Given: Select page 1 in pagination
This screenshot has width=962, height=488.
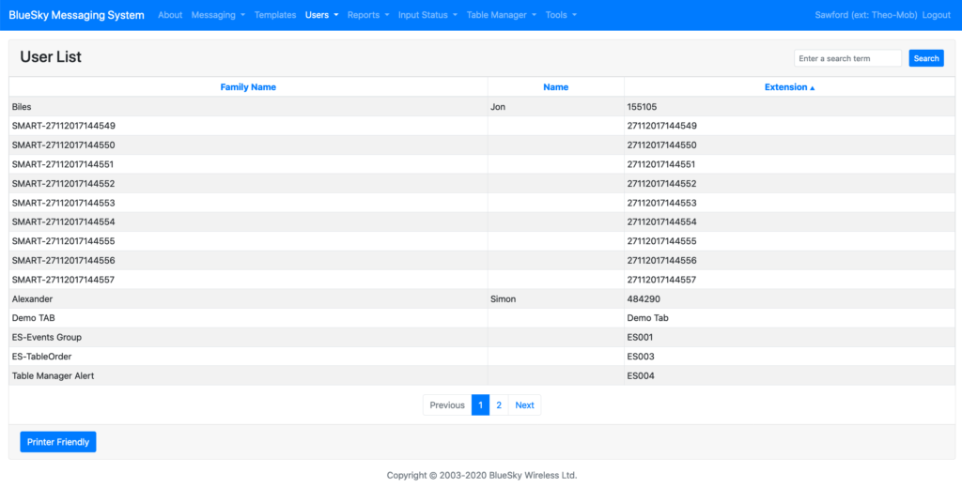Looking at the screenshot, I should [480, 405].
